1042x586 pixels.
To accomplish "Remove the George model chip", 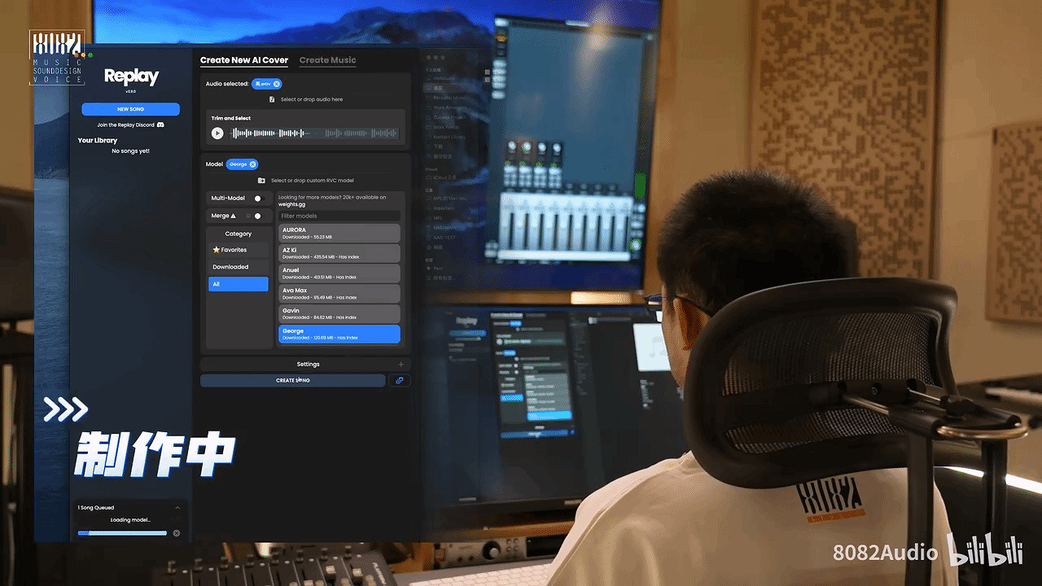I will [252, 164].
